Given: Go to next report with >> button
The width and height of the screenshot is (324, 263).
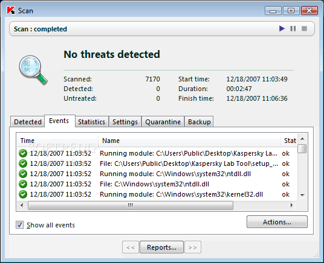Looking at the screenshot, I should click(x=193, y=247).
